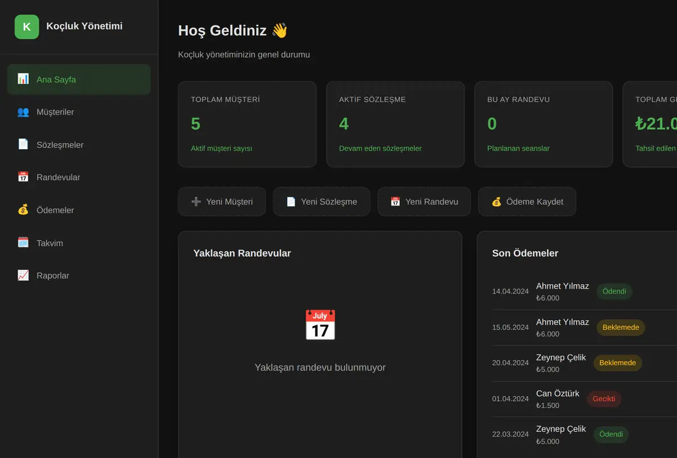677x458 pixels.
Task: Select the Can Öztürk payment name
Action: click(x=557, y=394)
